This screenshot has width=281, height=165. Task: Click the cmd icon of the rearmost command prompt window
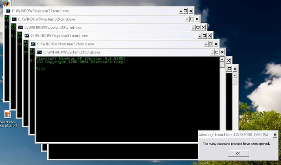point(8,11)
